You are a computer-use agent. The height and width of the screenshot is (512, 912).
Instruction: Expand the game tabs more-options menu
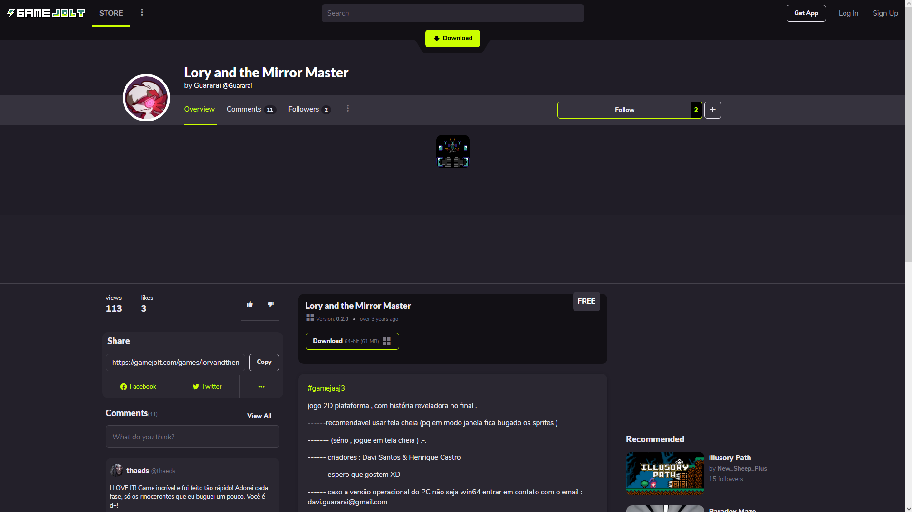pyautogui.click(x=348, y=109)
